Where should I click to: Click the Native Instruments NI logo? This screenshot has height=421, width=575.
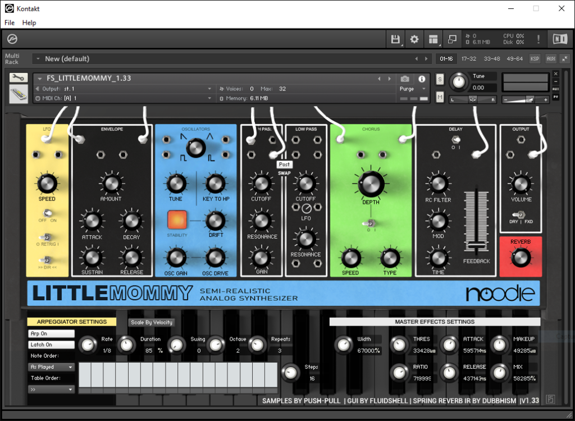[560, 39]
